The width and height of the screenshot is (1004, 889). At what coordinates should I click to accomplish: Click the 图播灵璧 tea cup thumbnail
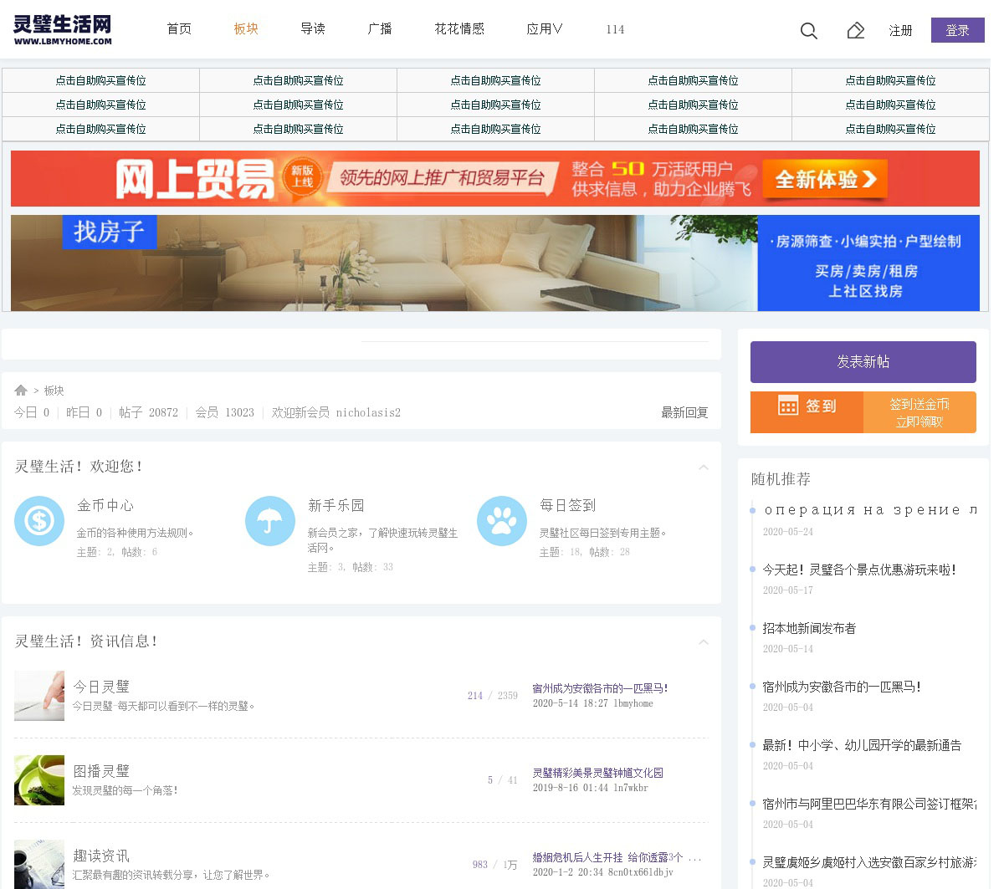[x=39, y=780]
